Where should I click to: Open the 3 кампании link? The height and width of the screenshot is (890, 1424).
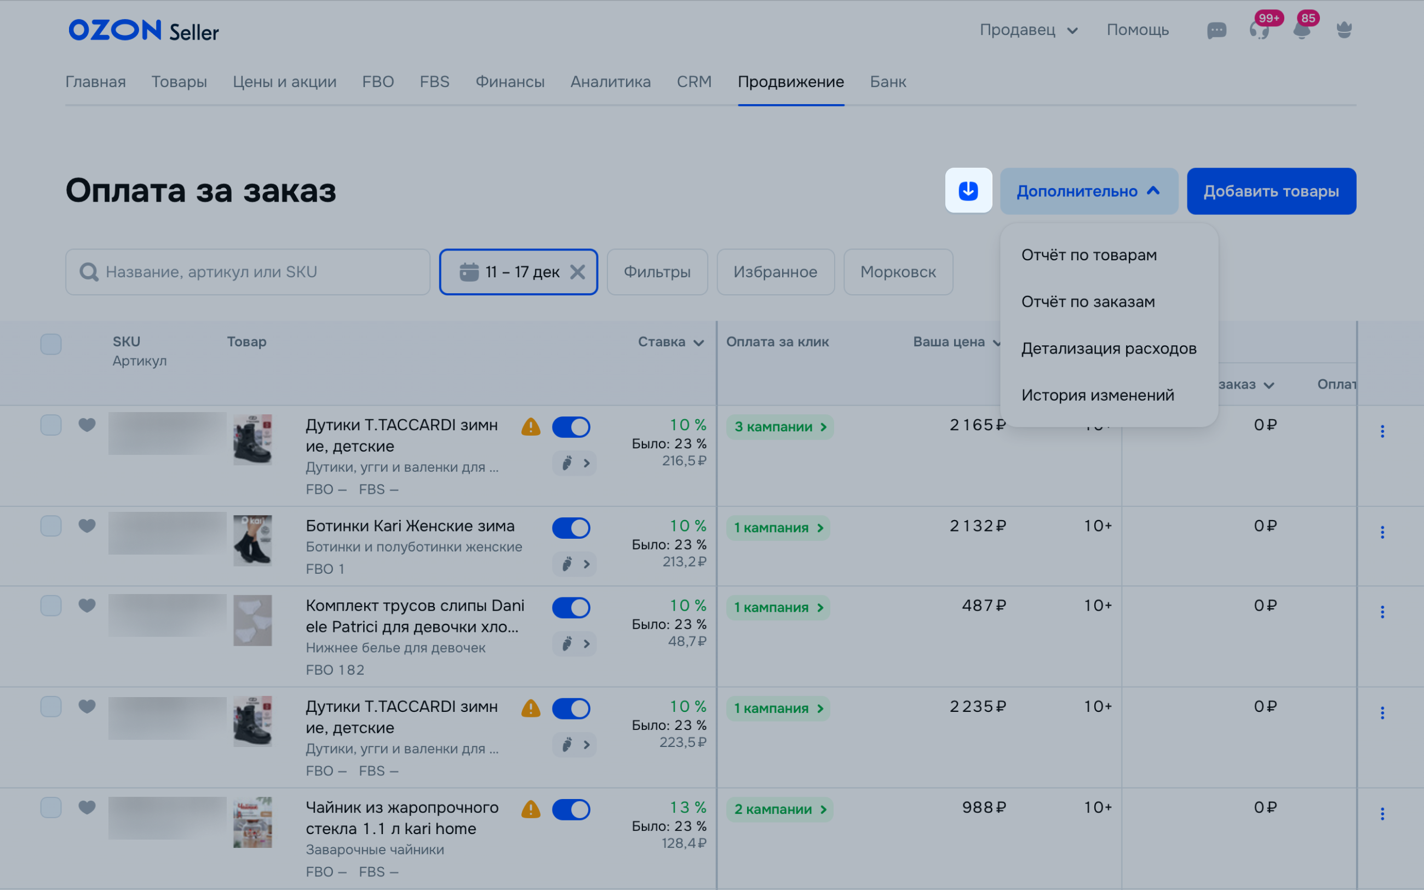(x=779, y=427)
